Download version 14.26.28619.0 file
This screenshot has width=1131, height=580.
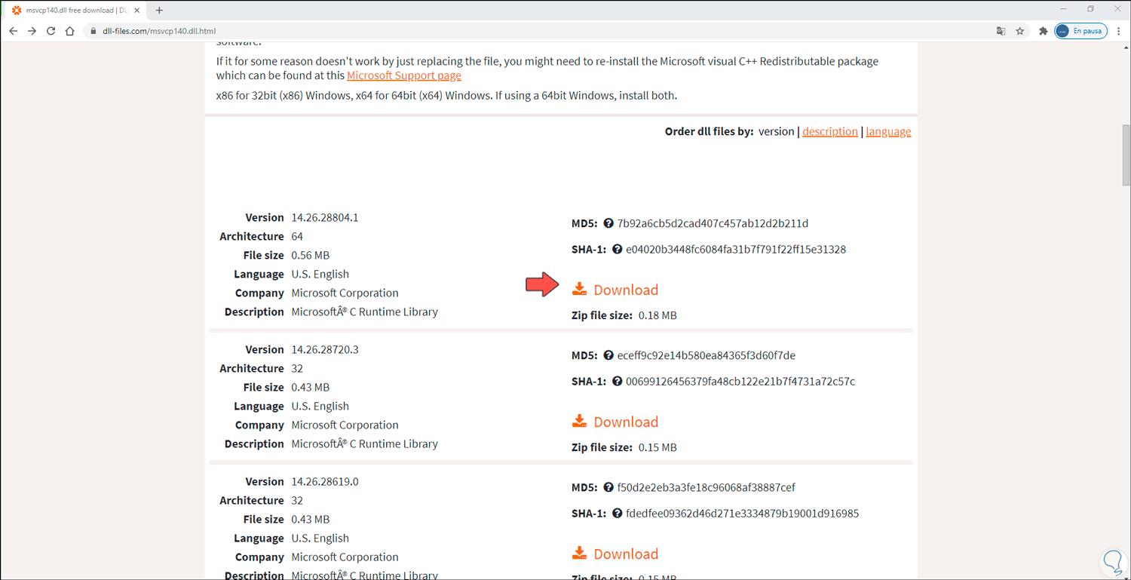[615, 554]
